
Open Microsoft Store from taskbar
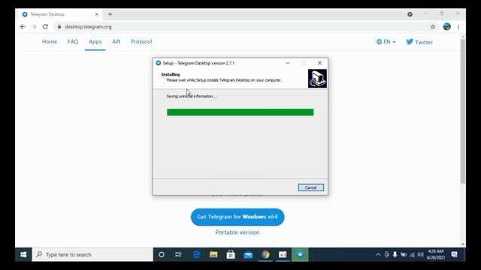pos(231,254)
